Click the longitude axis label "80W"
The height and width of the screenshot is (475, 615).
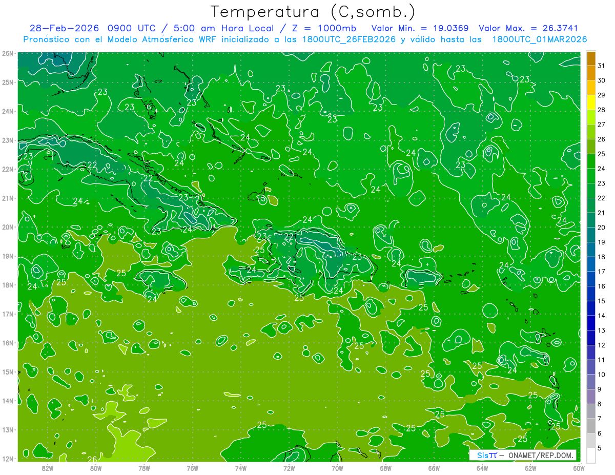(x=96, y=468)
